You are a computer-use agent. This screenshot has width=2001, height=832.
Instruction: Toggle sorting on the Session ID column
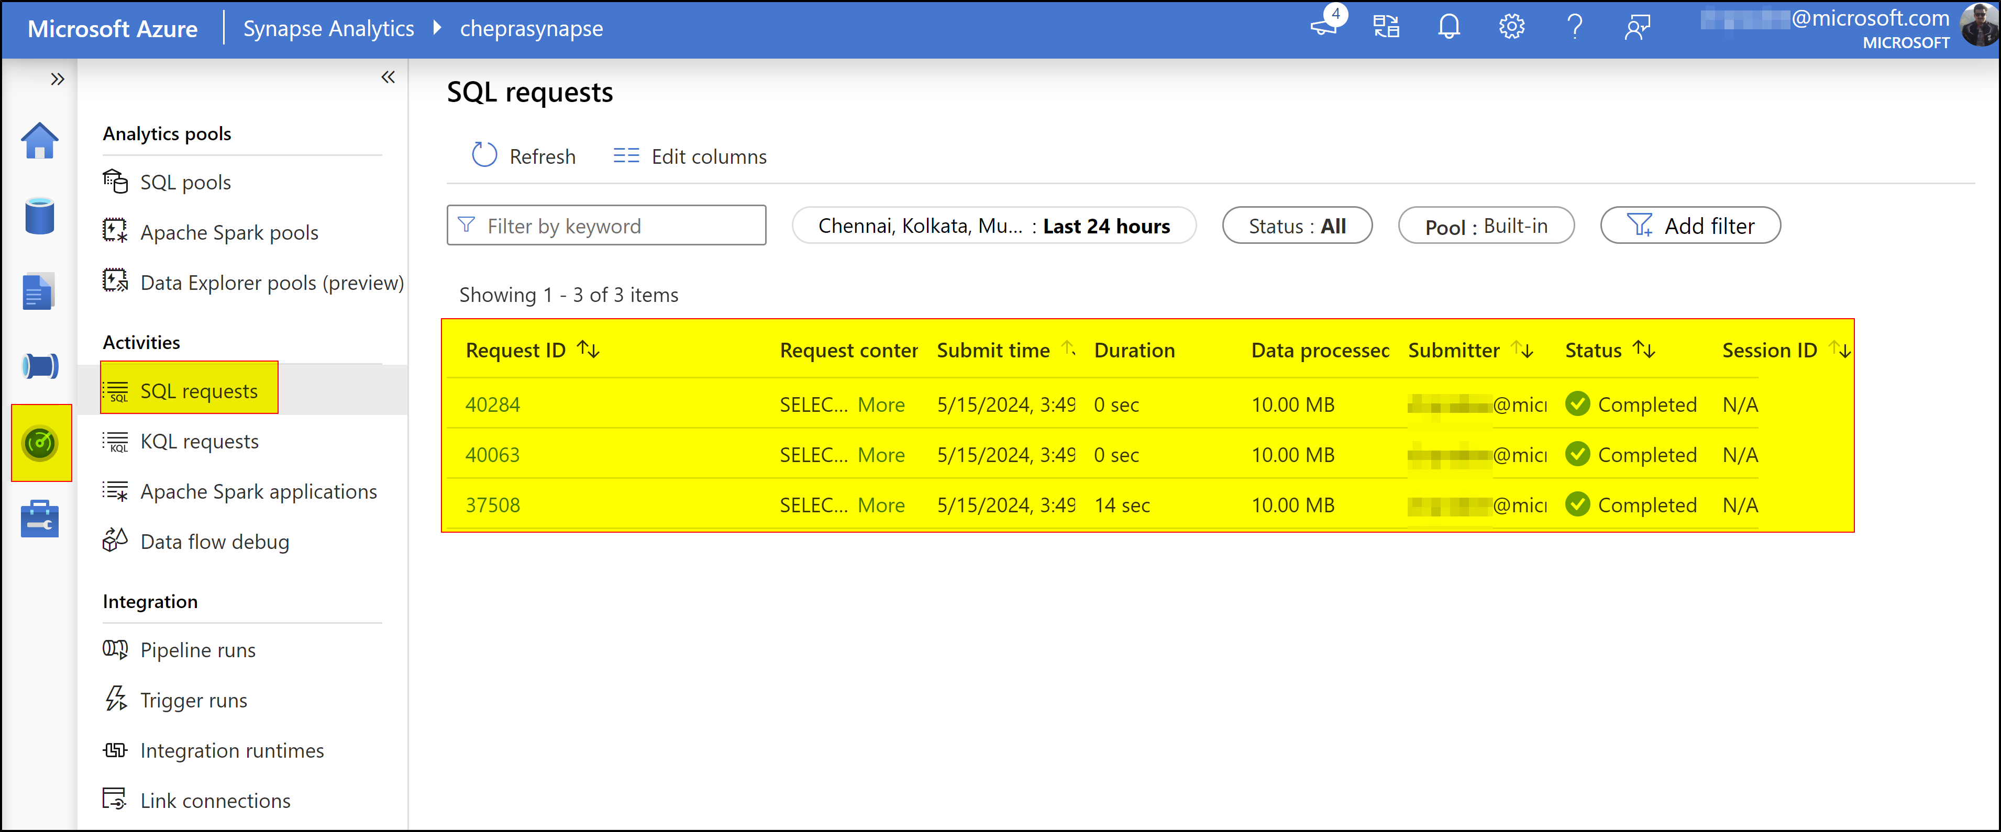[1839, 349]
